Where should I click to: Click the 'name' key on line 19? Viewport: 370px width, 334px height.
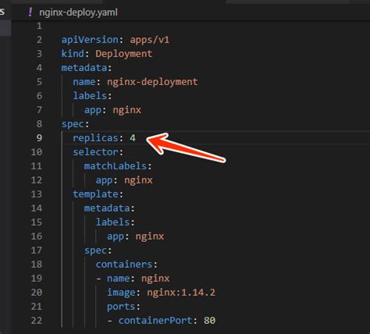click(x=118, y=279)
